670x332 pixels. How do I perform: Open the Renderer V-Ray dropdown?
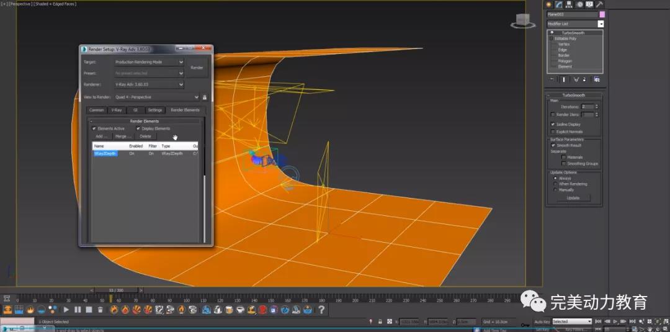pos(149,84)
